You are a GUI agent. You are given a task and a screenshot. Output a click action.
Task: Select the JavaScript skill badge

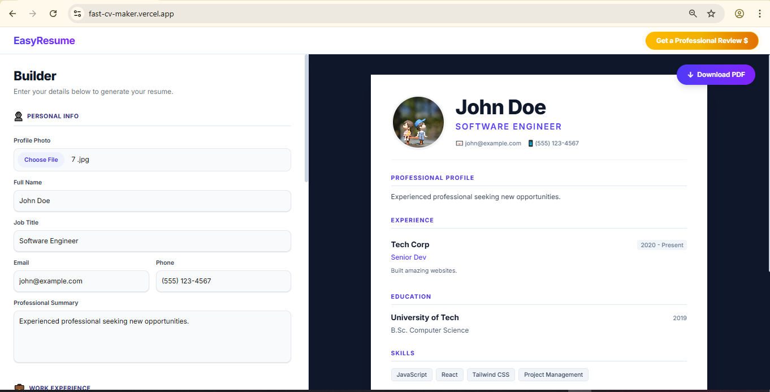point(412,374)
